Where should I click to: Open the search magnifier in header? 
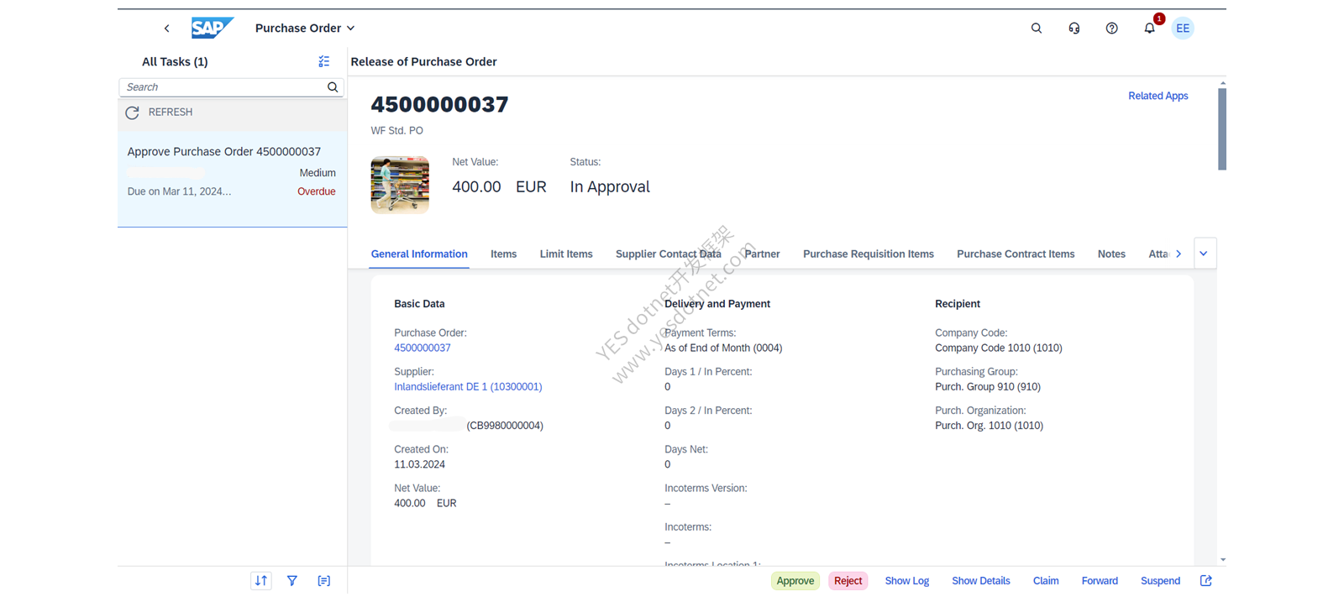pos(1037,29)
